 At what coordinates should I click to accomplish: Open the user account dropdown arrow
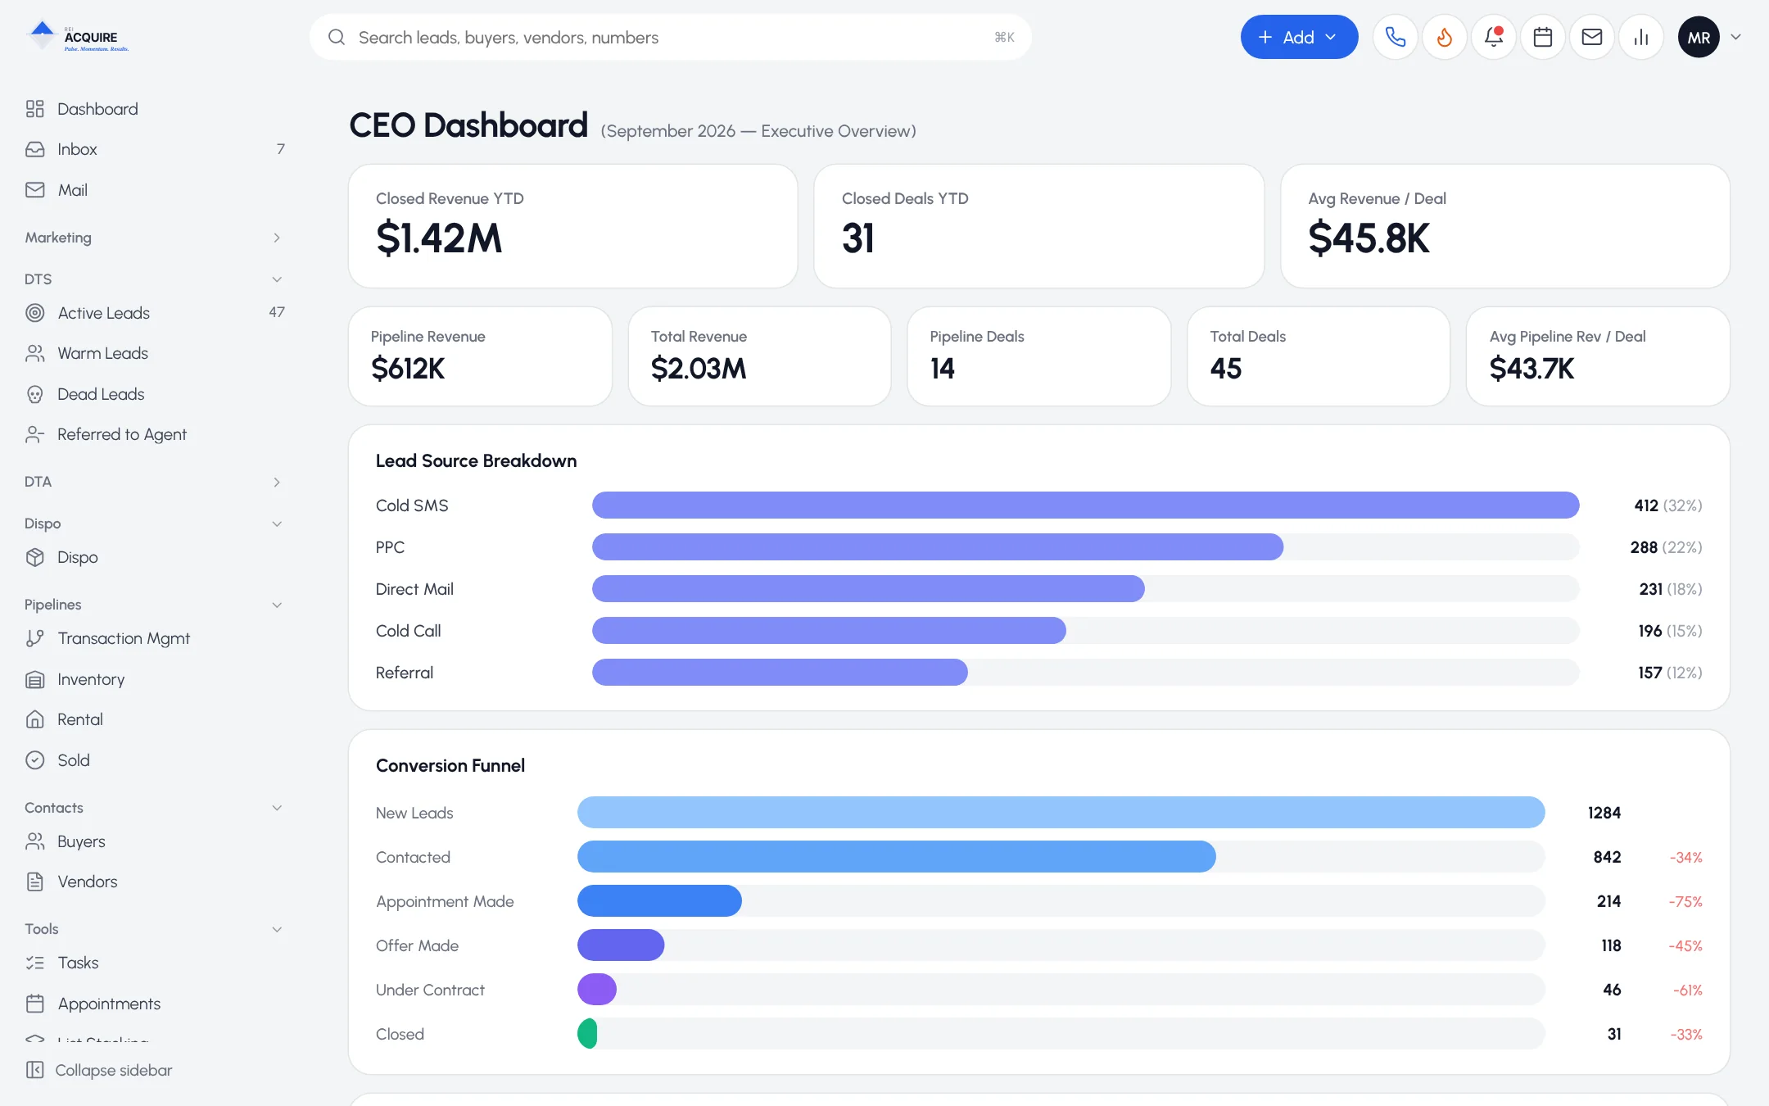point(1735,37)
